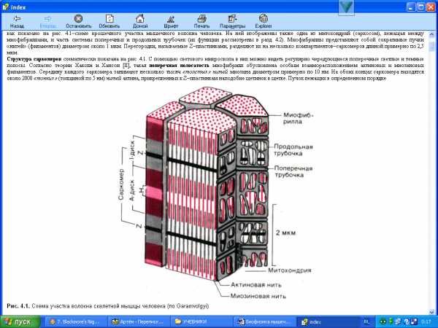Screen dimensions: 438x328
Task: Click the taskbar clock showing 0:17
Action: coord(426,322)
